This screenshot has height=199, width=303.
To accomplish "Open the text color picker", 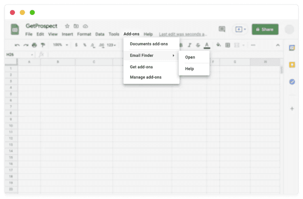I will (207, 45).
